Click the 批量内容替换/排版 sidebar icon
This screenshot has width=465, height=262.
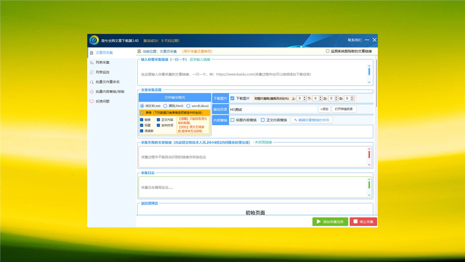pyautogui.click(x=92, y=92)
